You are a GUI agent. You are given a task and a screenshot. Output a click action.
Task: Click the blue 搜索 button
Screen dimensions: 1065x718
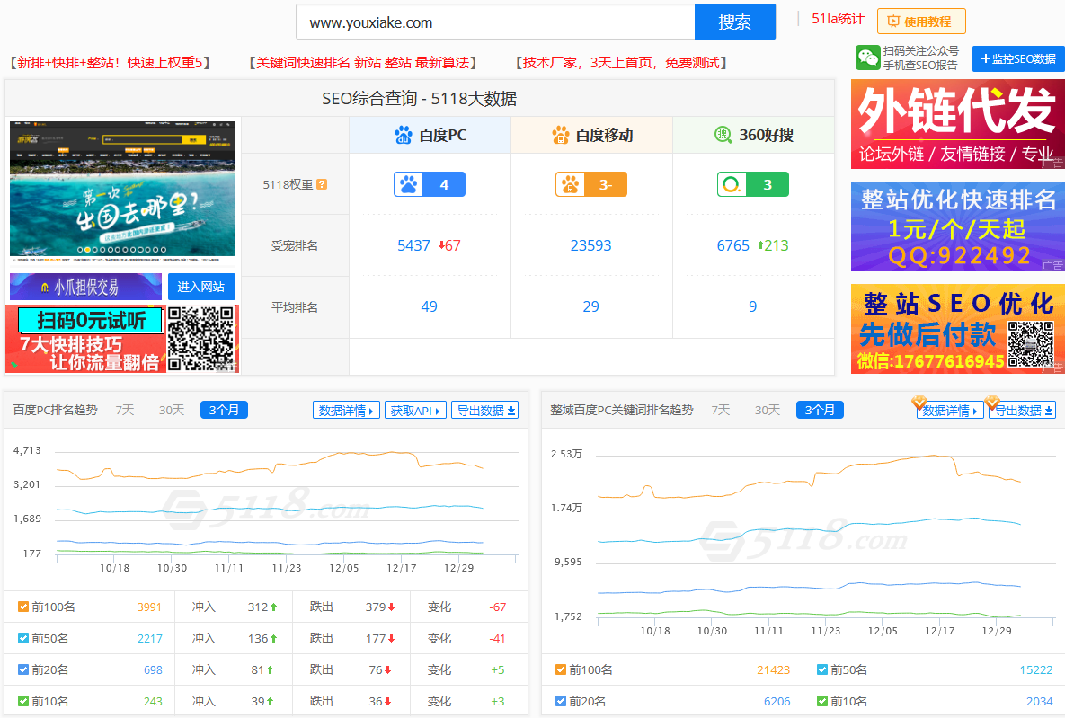point(735,22)
